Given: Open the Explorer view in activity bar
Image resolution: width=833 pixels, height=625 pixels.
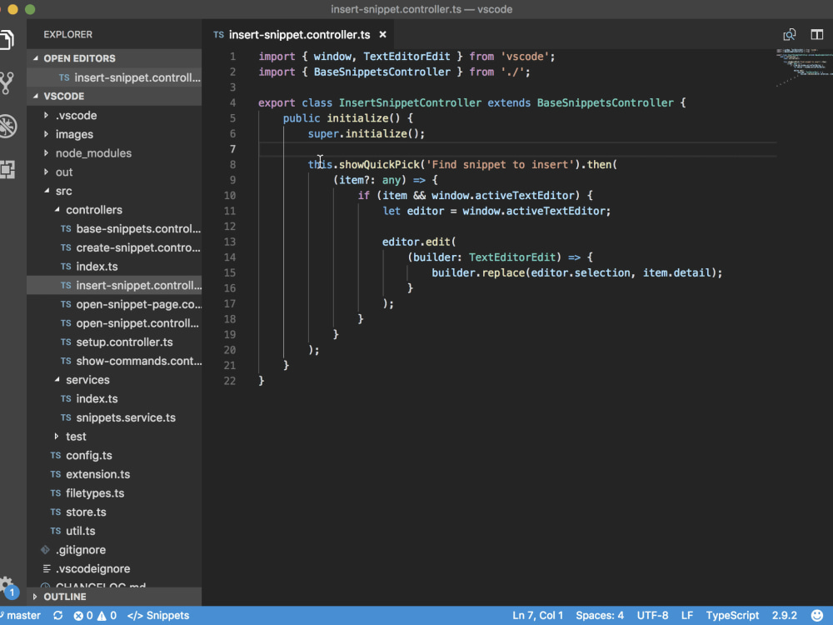Looking at the screenshot, I should [x=7, y=39].
